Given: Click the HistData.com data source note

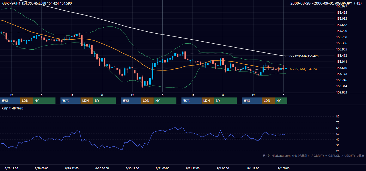Looking at the screenshot, I should tap(314, 156).
